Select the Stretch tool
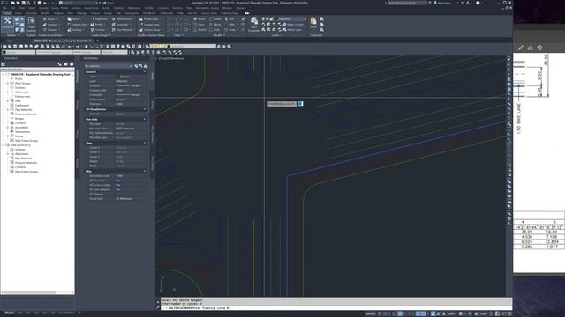The width and height of the screenshot is (565, 317). (200, 30)
